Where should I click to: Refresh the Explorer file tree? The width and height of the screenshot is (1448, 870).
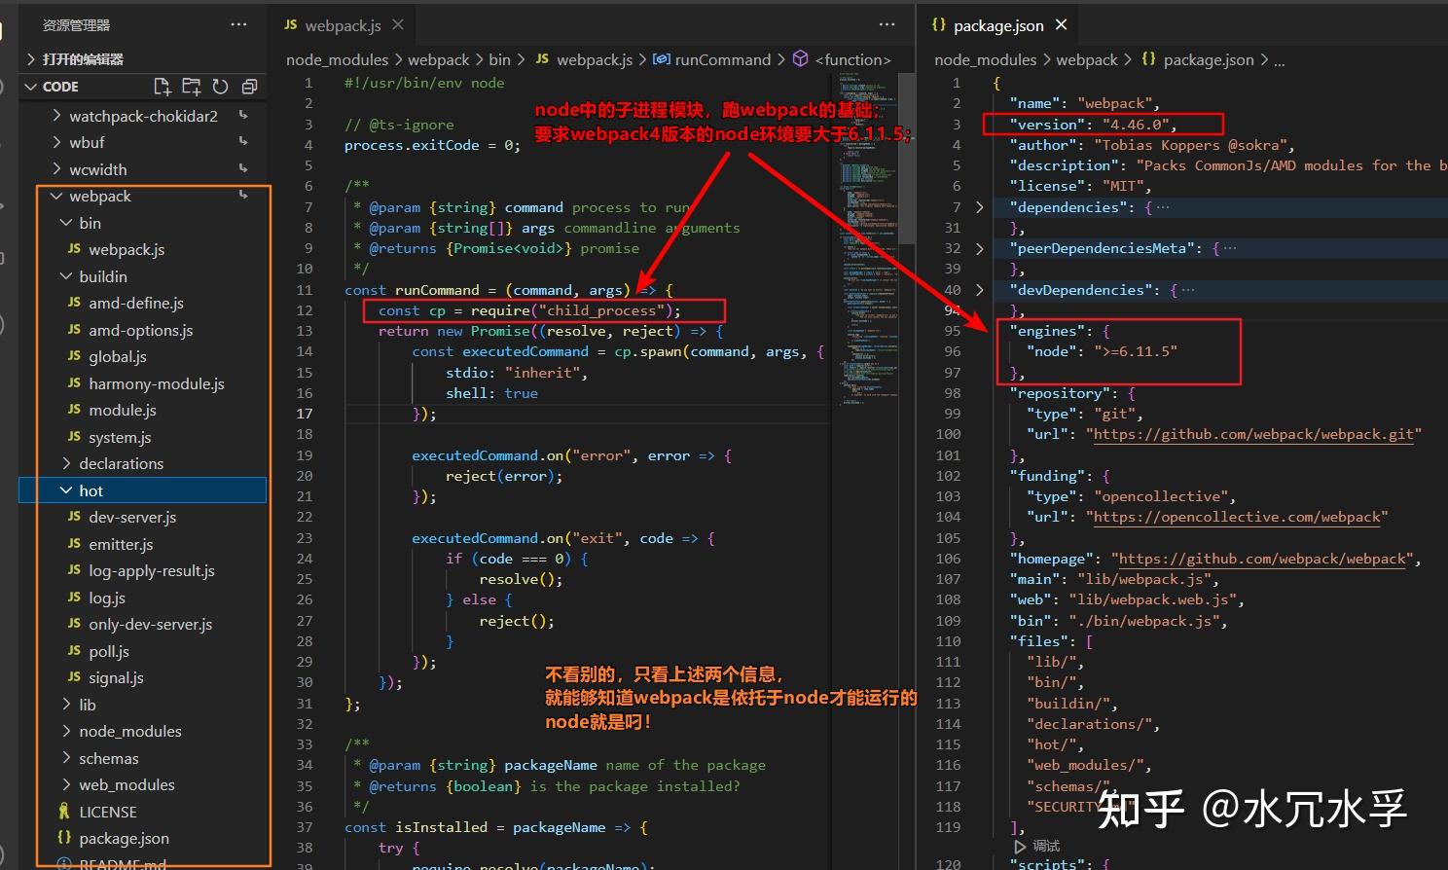coord(219,86)
